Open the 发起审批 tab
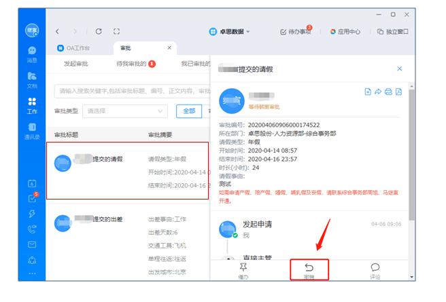446x302 pixels. (x=76, y=64)
